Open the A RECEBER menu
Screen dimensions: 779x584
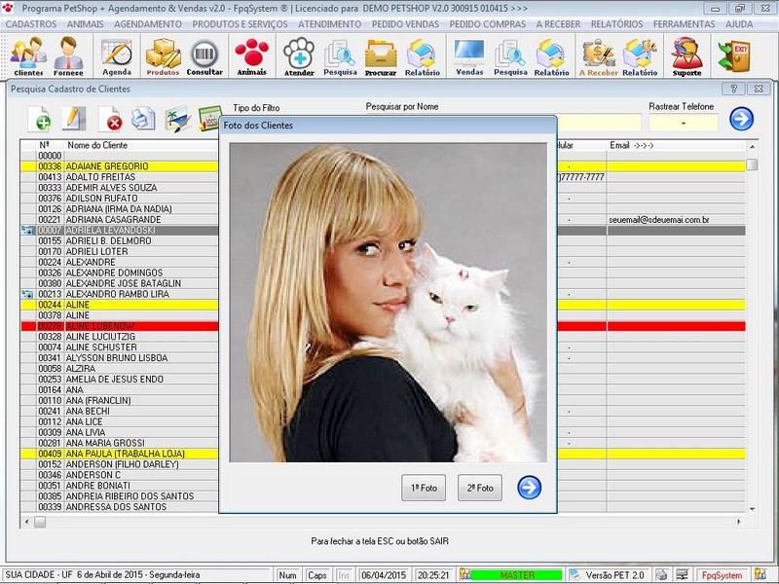tap(558, 23)
